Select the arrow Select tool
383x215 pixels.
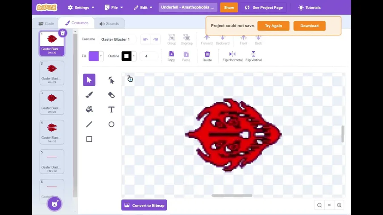(89, 80)
